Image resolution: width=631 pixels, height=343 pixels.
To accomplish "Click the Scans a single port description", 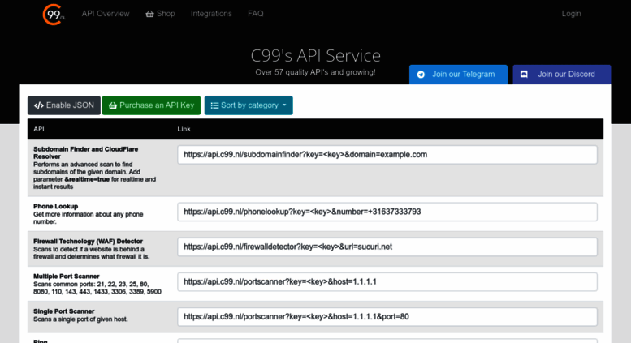I will tap(80, 319).
